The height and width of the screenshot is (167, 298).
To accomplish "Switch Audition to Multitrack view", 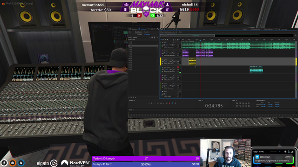I will [142, 29].
